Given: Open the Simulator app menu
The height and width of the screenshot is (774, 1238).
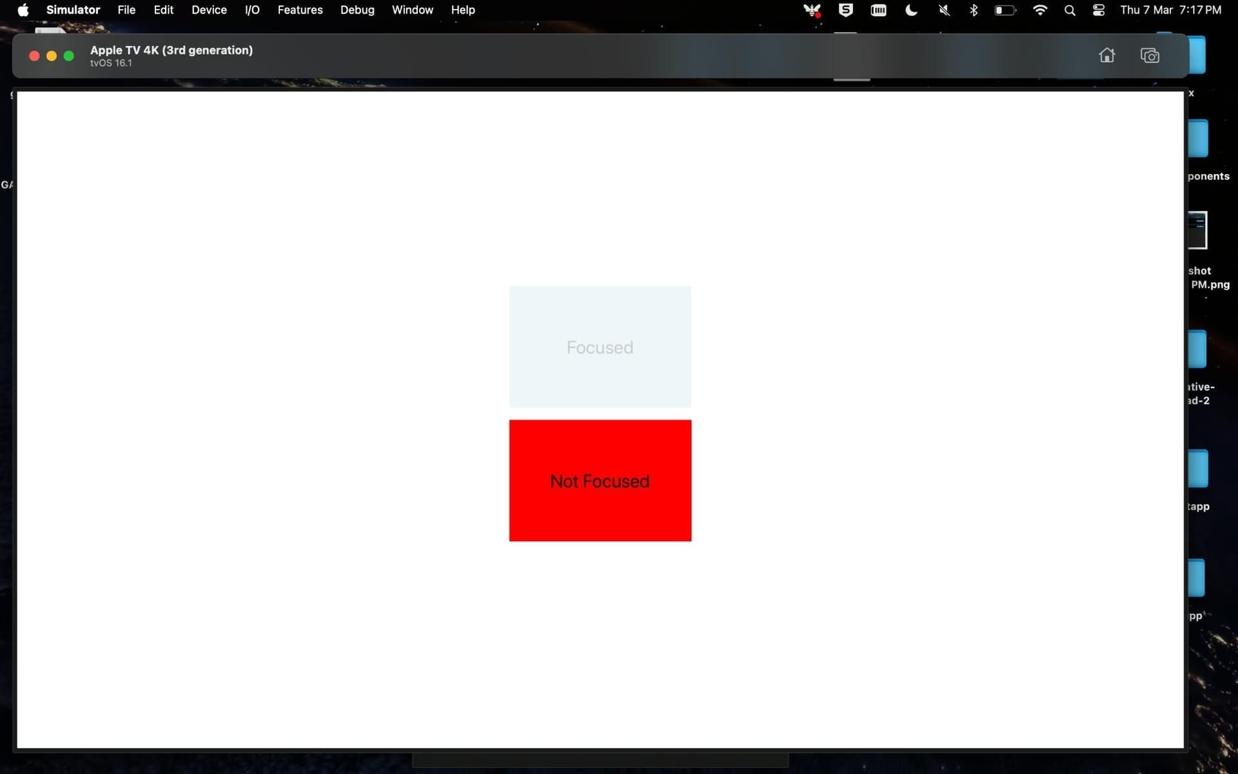Looking at the screenshot, I should [x=73, y=10].
